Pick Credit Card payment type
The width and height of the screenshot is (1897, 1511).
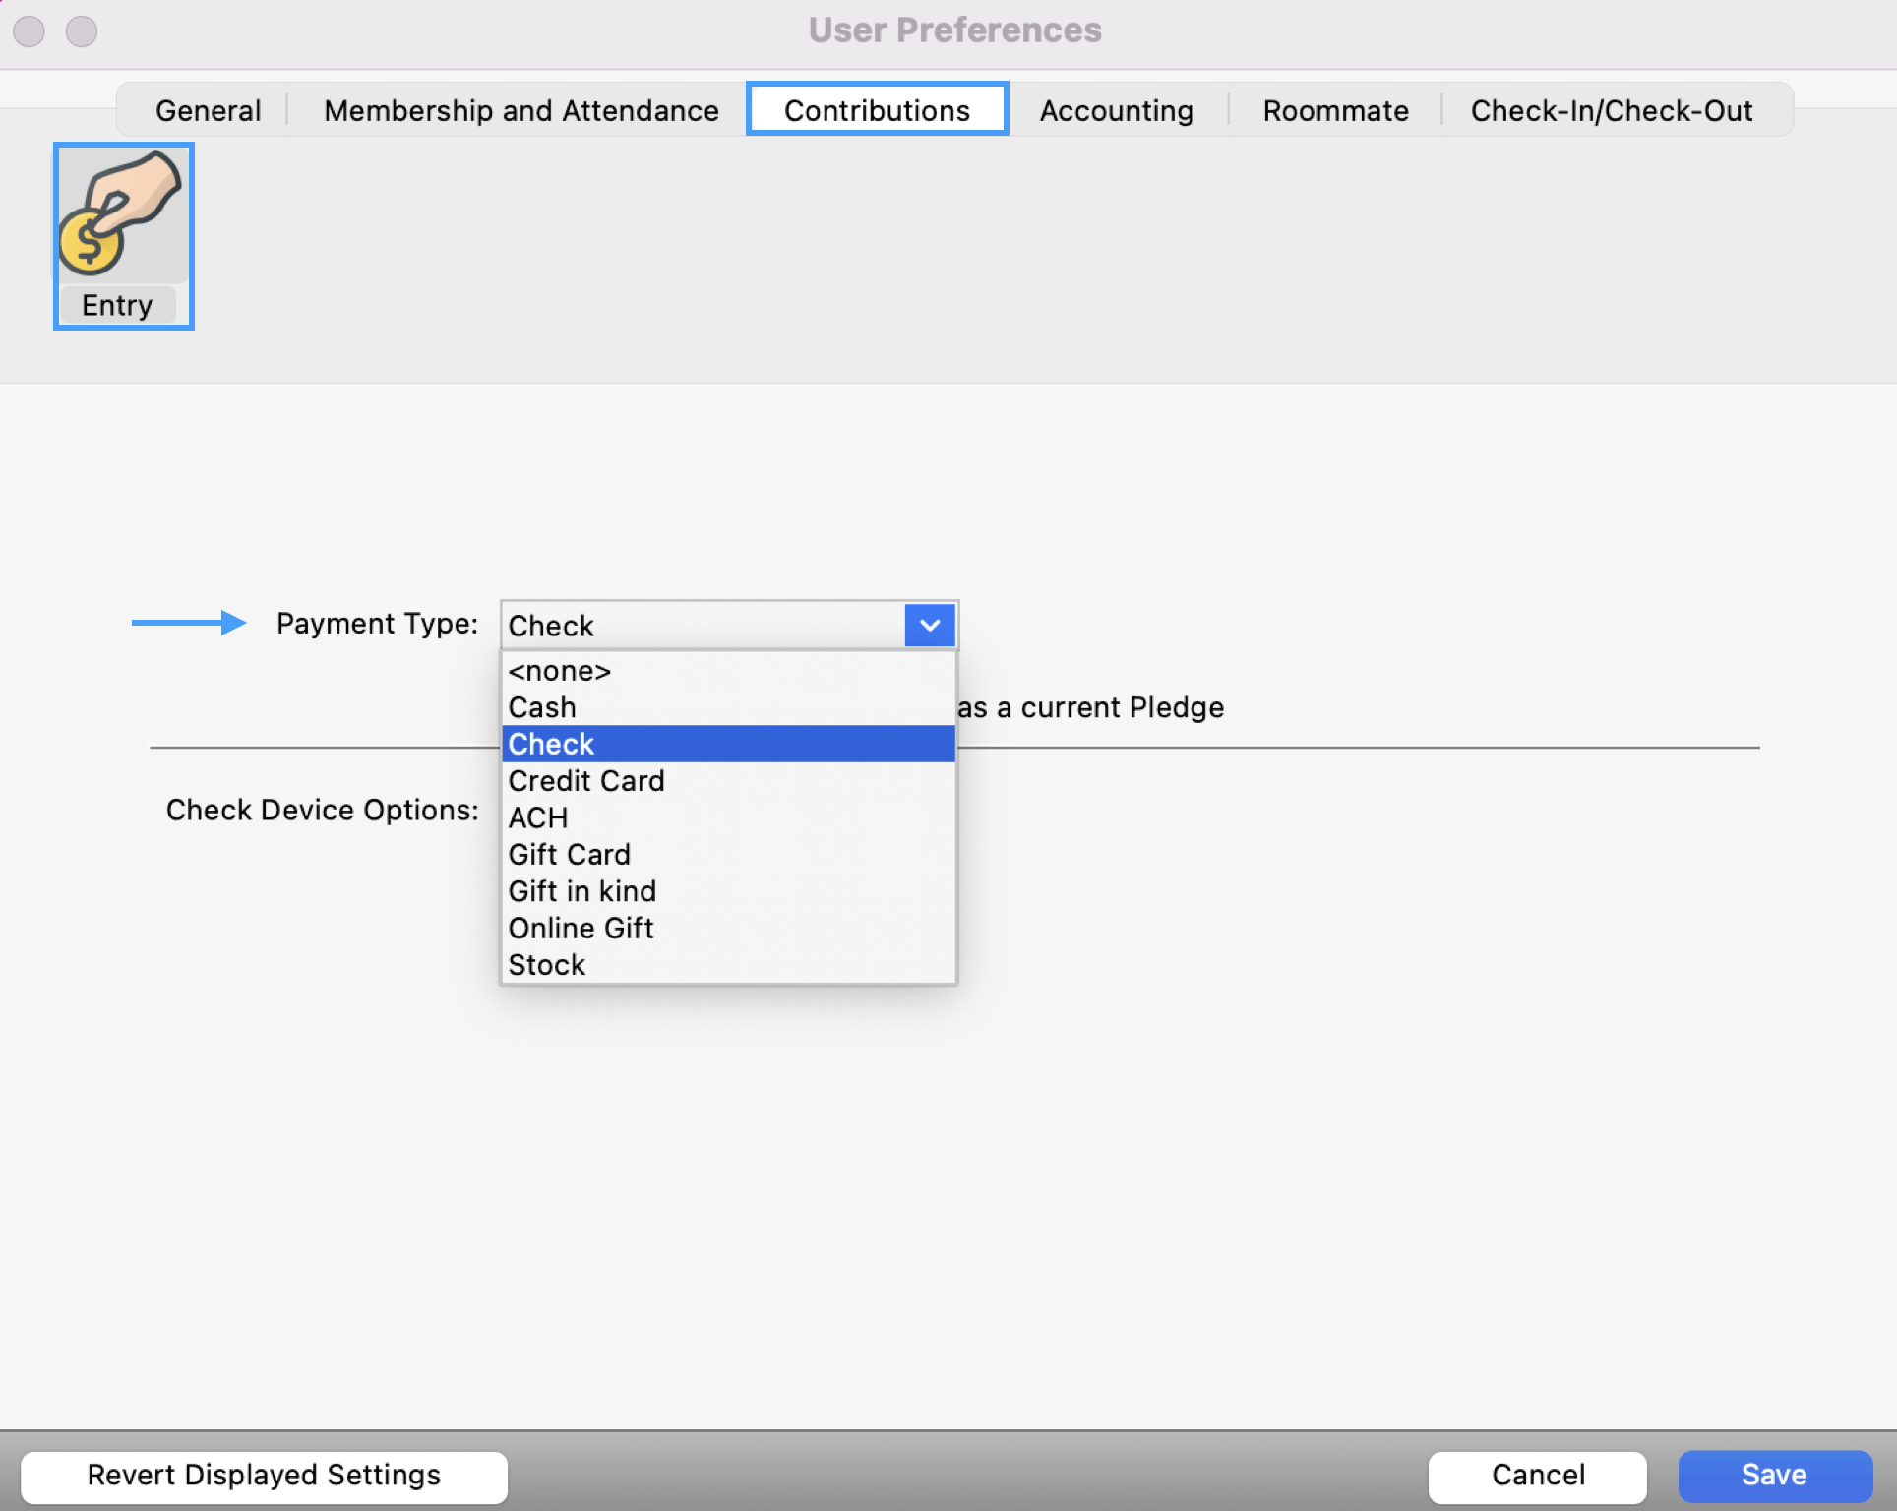tap(586, 781)
